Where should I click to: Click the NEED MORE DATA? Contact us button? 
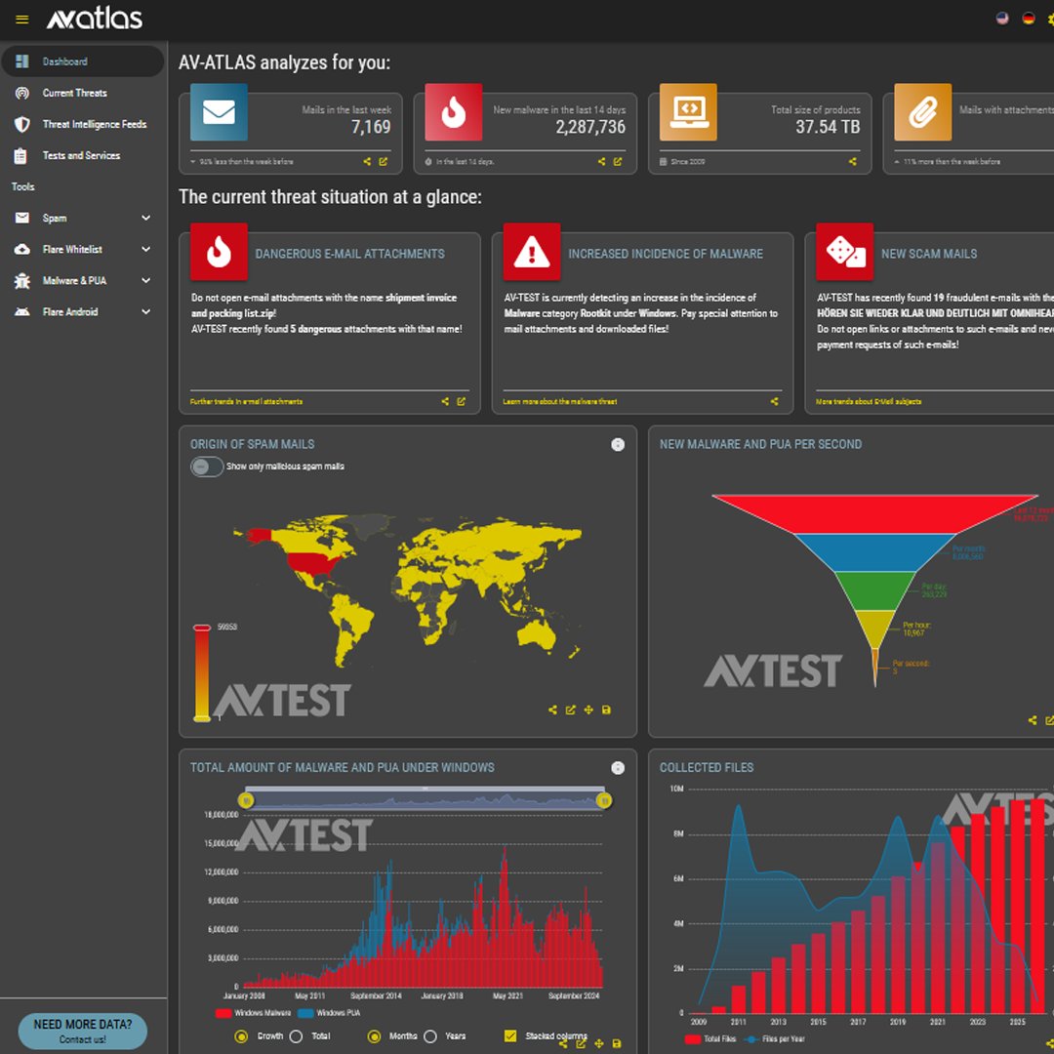pyautogui.click(x=83, y=1031)
